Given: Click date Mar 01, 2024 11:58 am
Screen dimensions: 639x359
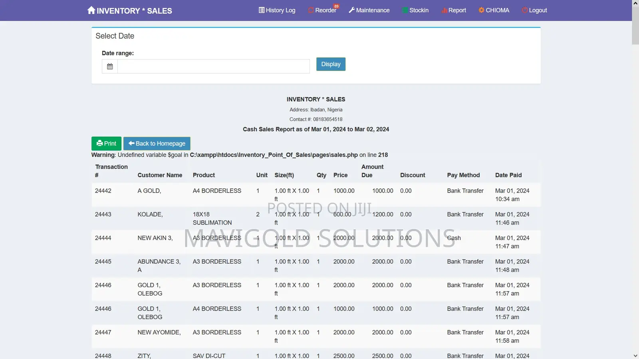Looking at the screenshot, I should [x=512, y=336].
